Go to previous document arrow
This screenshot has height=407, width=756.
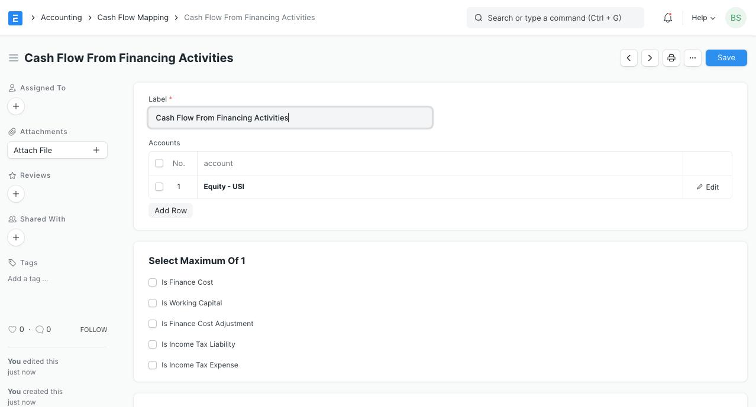(x=629, y=58)
